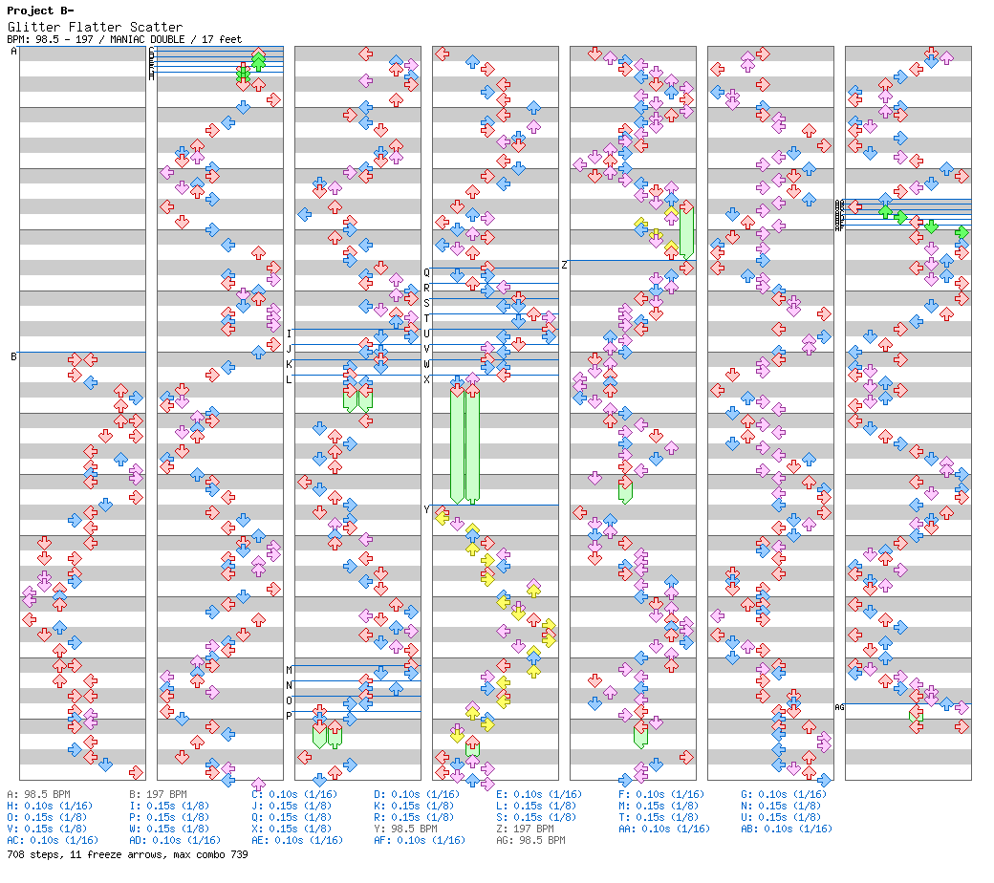
Task: Choose legend entry 'R: 0.15s (1/8)'
Action: [414, 817]
